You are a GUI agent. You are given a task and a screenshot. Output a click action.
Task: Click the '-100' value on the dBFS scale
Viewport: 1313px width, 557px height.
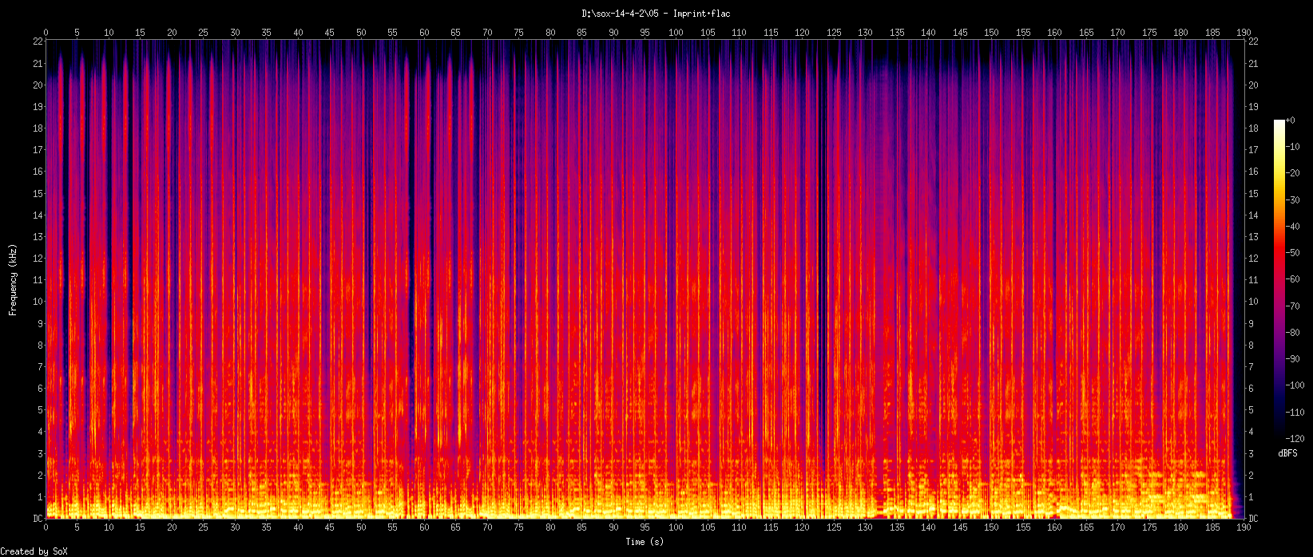tap(1295, 385)
